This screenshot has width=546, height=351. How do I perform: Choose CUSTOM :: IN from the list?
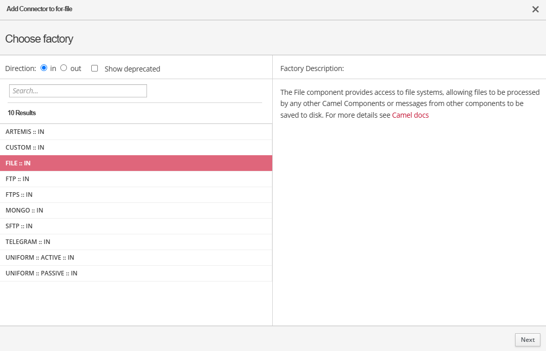point(25,148)
